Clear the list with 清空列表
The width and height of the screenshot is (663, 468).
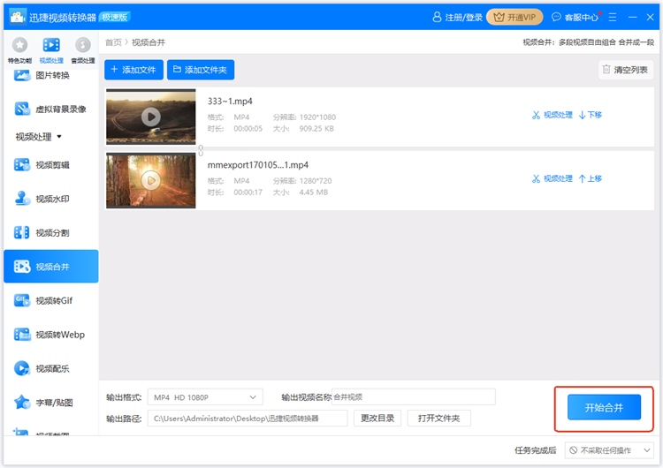pyautogui.click(x=625, y=70)
